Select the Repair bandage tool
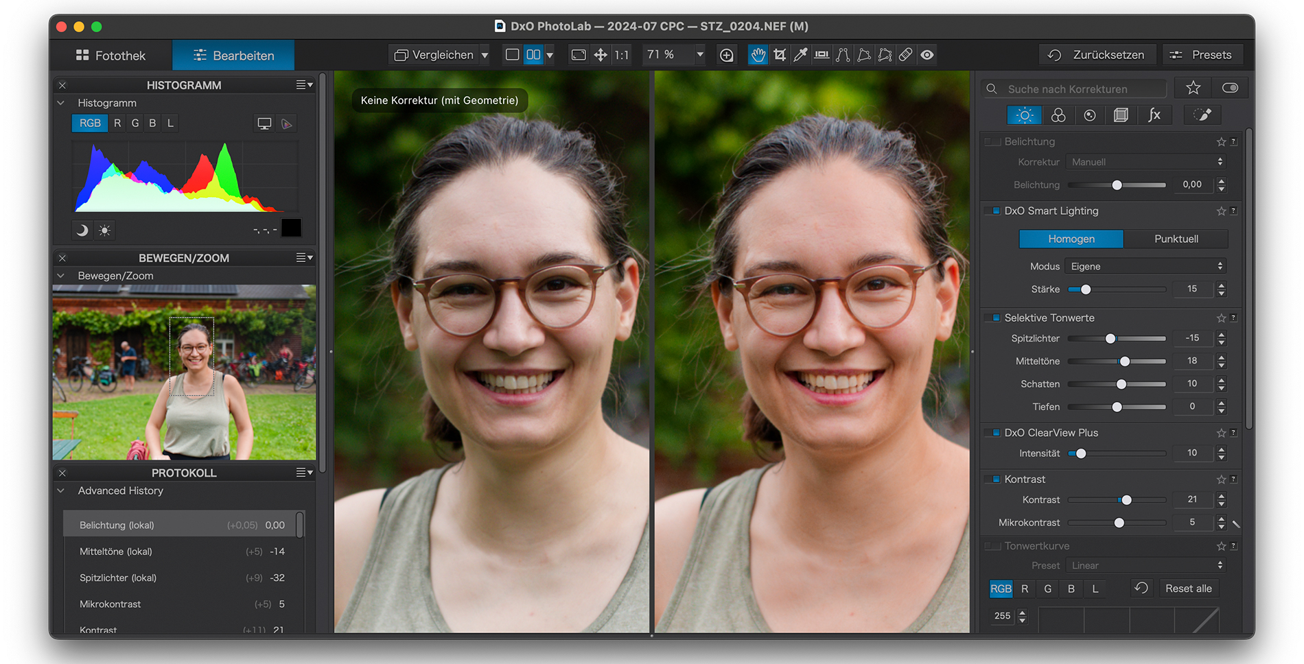1304x664 pixels. tap(906, 55)
